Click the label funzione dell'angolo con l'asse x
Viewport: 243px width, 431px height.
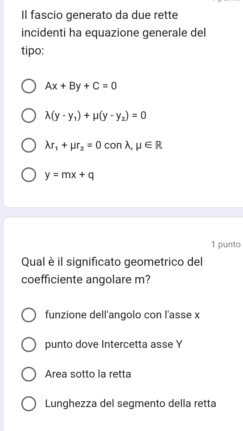pyautogui.click(x=123, y=315)
